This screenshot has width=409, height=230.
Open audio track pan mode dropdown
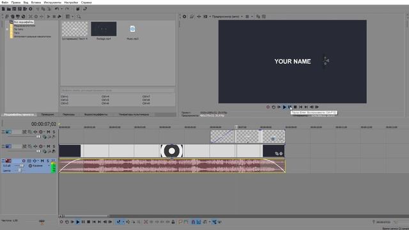point(49,166)
